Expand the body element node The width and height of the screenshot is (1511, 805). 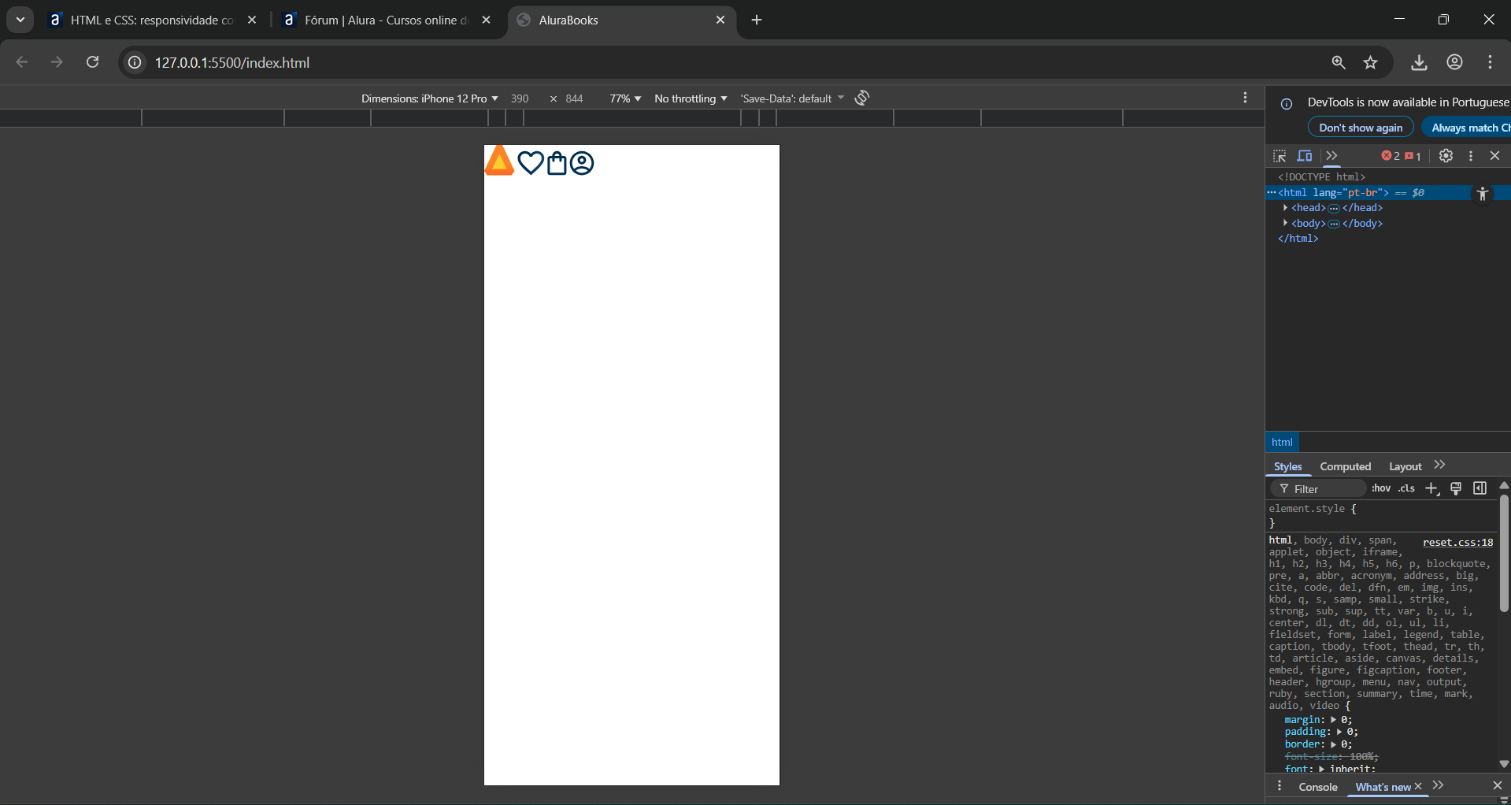(1285, 223)
